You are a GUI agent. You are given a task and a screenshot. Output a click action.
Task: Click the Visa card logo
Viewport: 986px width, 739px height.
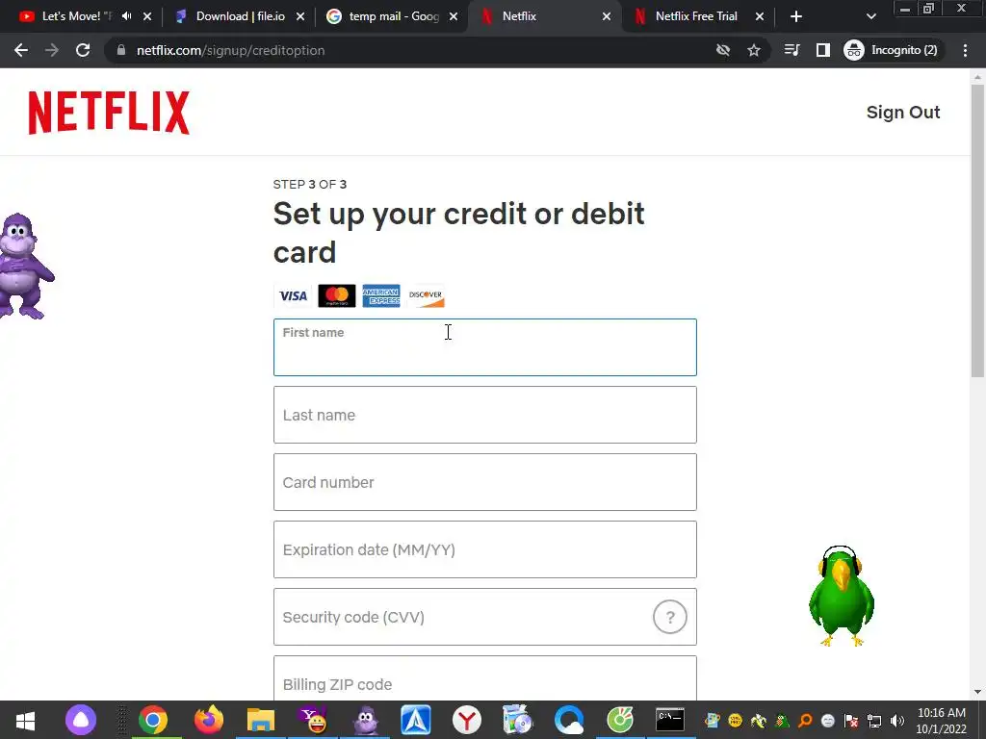(x=293, y=296)
